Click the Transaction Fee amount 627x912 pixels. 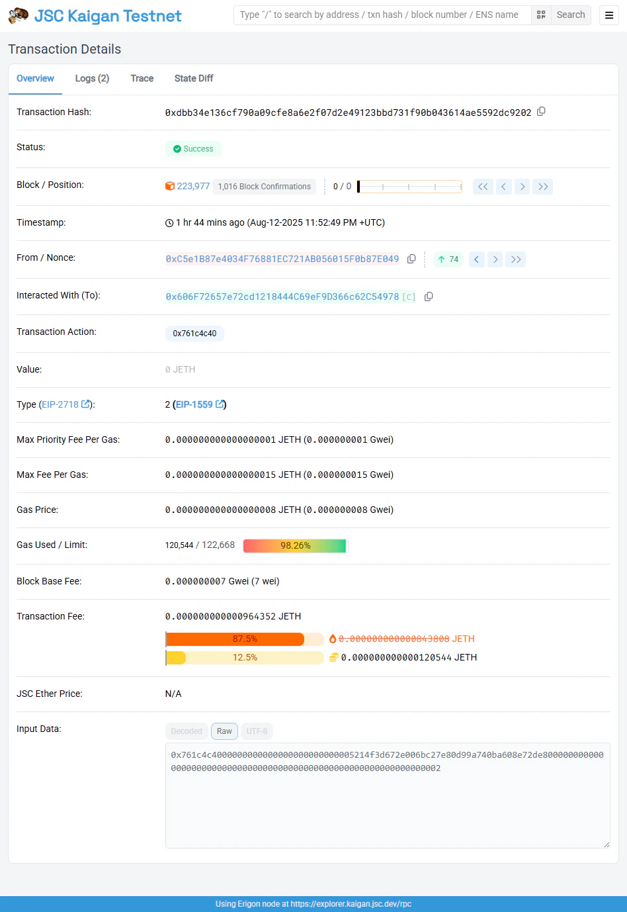click(233, 616)
